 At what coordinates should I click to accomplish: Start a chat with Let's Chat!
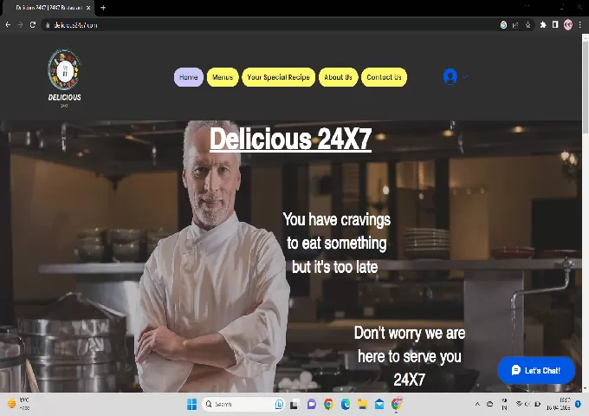coord(536,370)
